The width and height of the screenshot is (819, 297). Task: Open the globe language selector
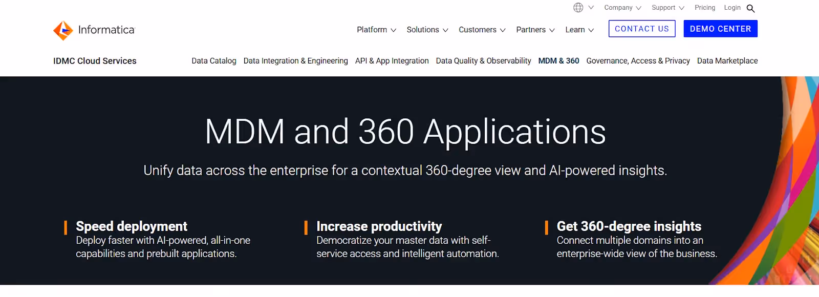pos(578,8)
